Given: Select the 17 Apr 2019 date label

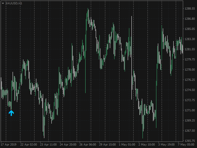Looking at the screenshot, I should click(x=9, y=145).
